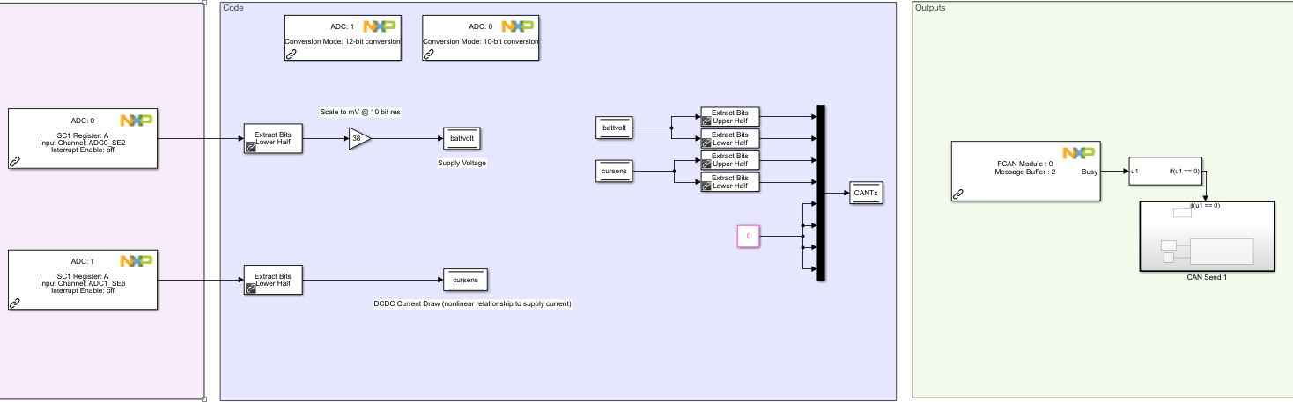This screenshot has width=1293, height=402.
Task: Open the CAN Send 1 subsystem
Action: [1207, 236]
